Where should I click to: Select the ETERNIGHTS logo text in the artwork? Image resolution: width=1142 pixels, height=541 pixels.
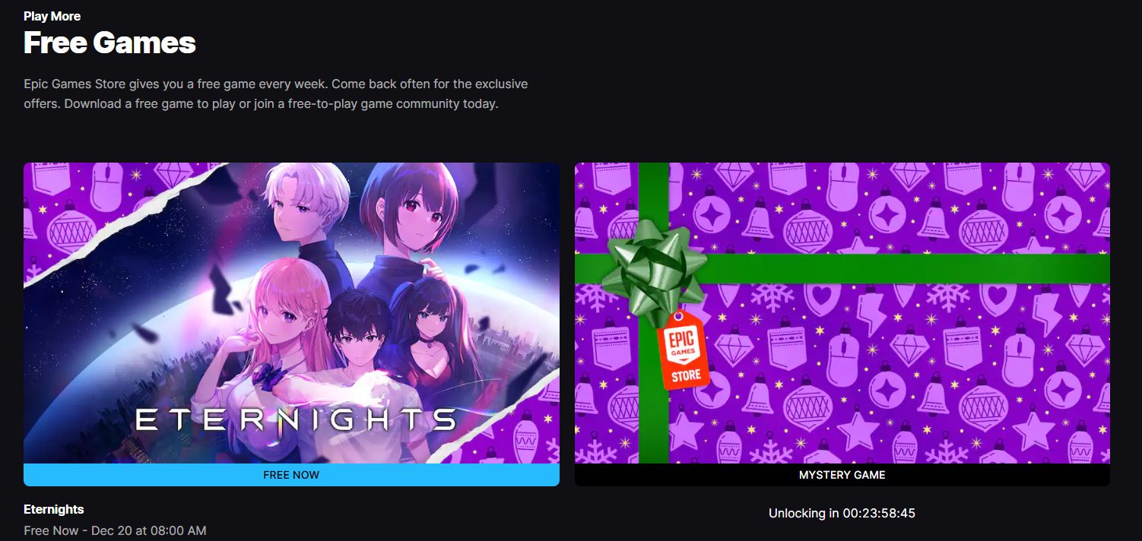(x=296, y=419)
